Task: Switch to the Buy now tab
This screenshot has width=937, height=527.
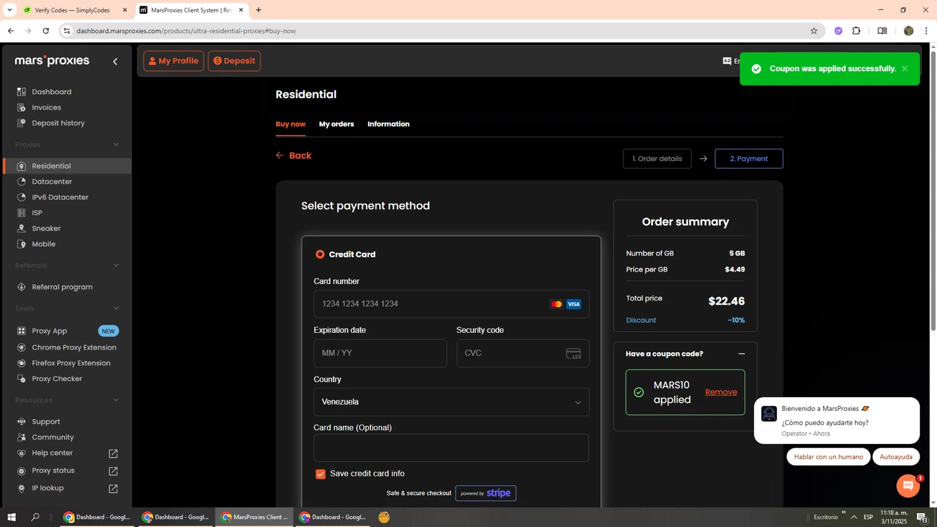Action: [x=290, y=124]
